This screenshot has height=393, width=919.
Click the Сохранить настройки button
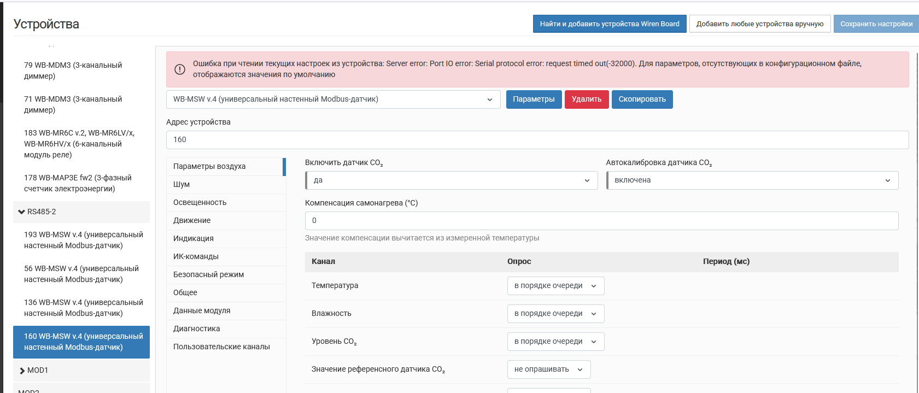[x=876, y=24]
